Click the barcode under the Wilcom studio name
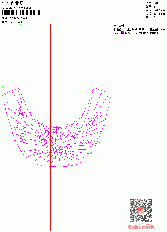Image resolution: width=167 pixels, height=232 pixels. pyautogui.click(x=21, y=13)
